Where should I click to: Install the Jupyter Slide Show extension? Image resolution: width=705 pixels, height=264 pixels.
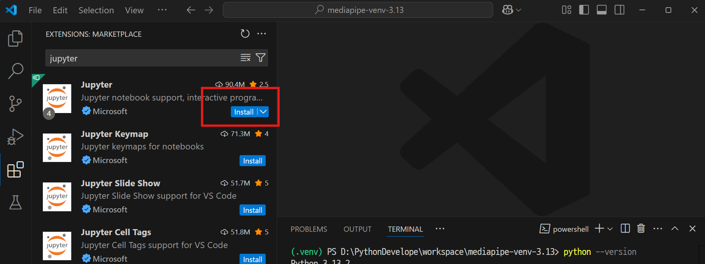pos(252,210)
